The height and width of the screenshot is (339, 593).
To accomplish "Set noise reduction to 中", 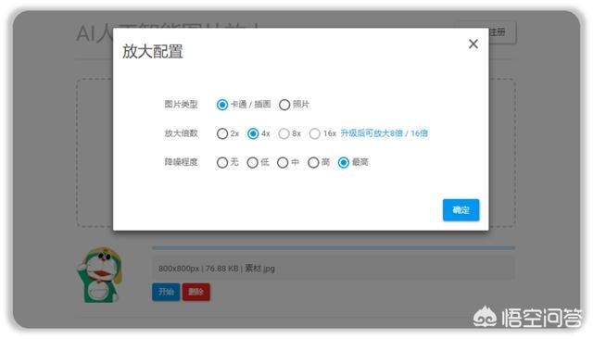I will [283, 162].
